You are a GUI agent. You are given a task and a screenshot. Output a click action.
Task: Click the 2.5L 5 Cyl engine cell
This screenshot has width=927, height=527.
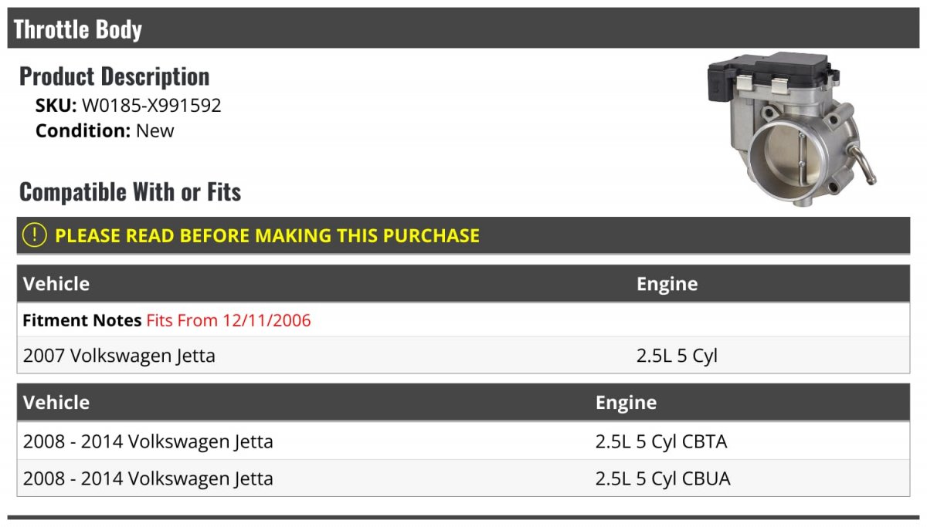(677, 356)
